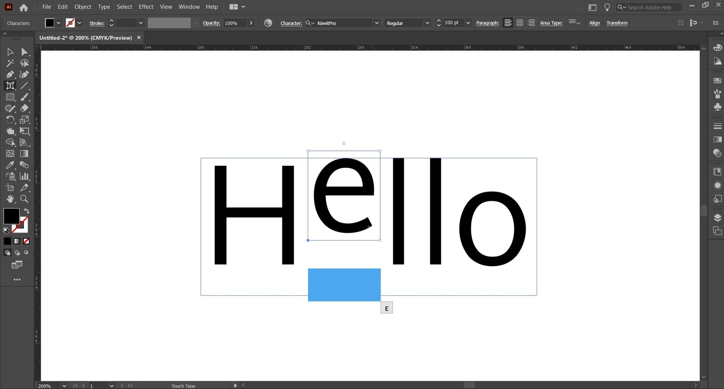Open the Effect menu
The height and width of the screenshot is (389, 724).
point(146,7)
